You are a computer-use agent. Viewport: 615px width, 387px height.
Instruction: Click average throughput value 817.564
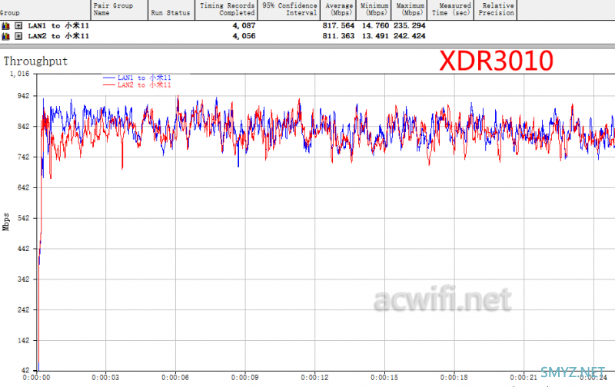(x=338, y=25)
